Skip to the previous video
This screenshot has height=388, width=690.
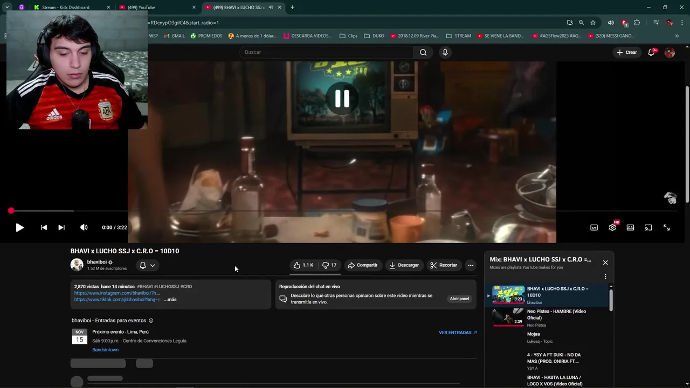click(x=44, y=227)
